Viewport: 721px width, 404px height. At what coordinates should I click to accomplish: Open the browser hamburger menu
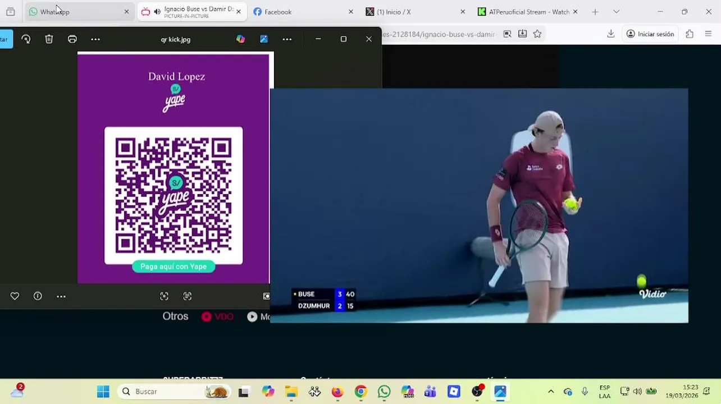[708, 34]
